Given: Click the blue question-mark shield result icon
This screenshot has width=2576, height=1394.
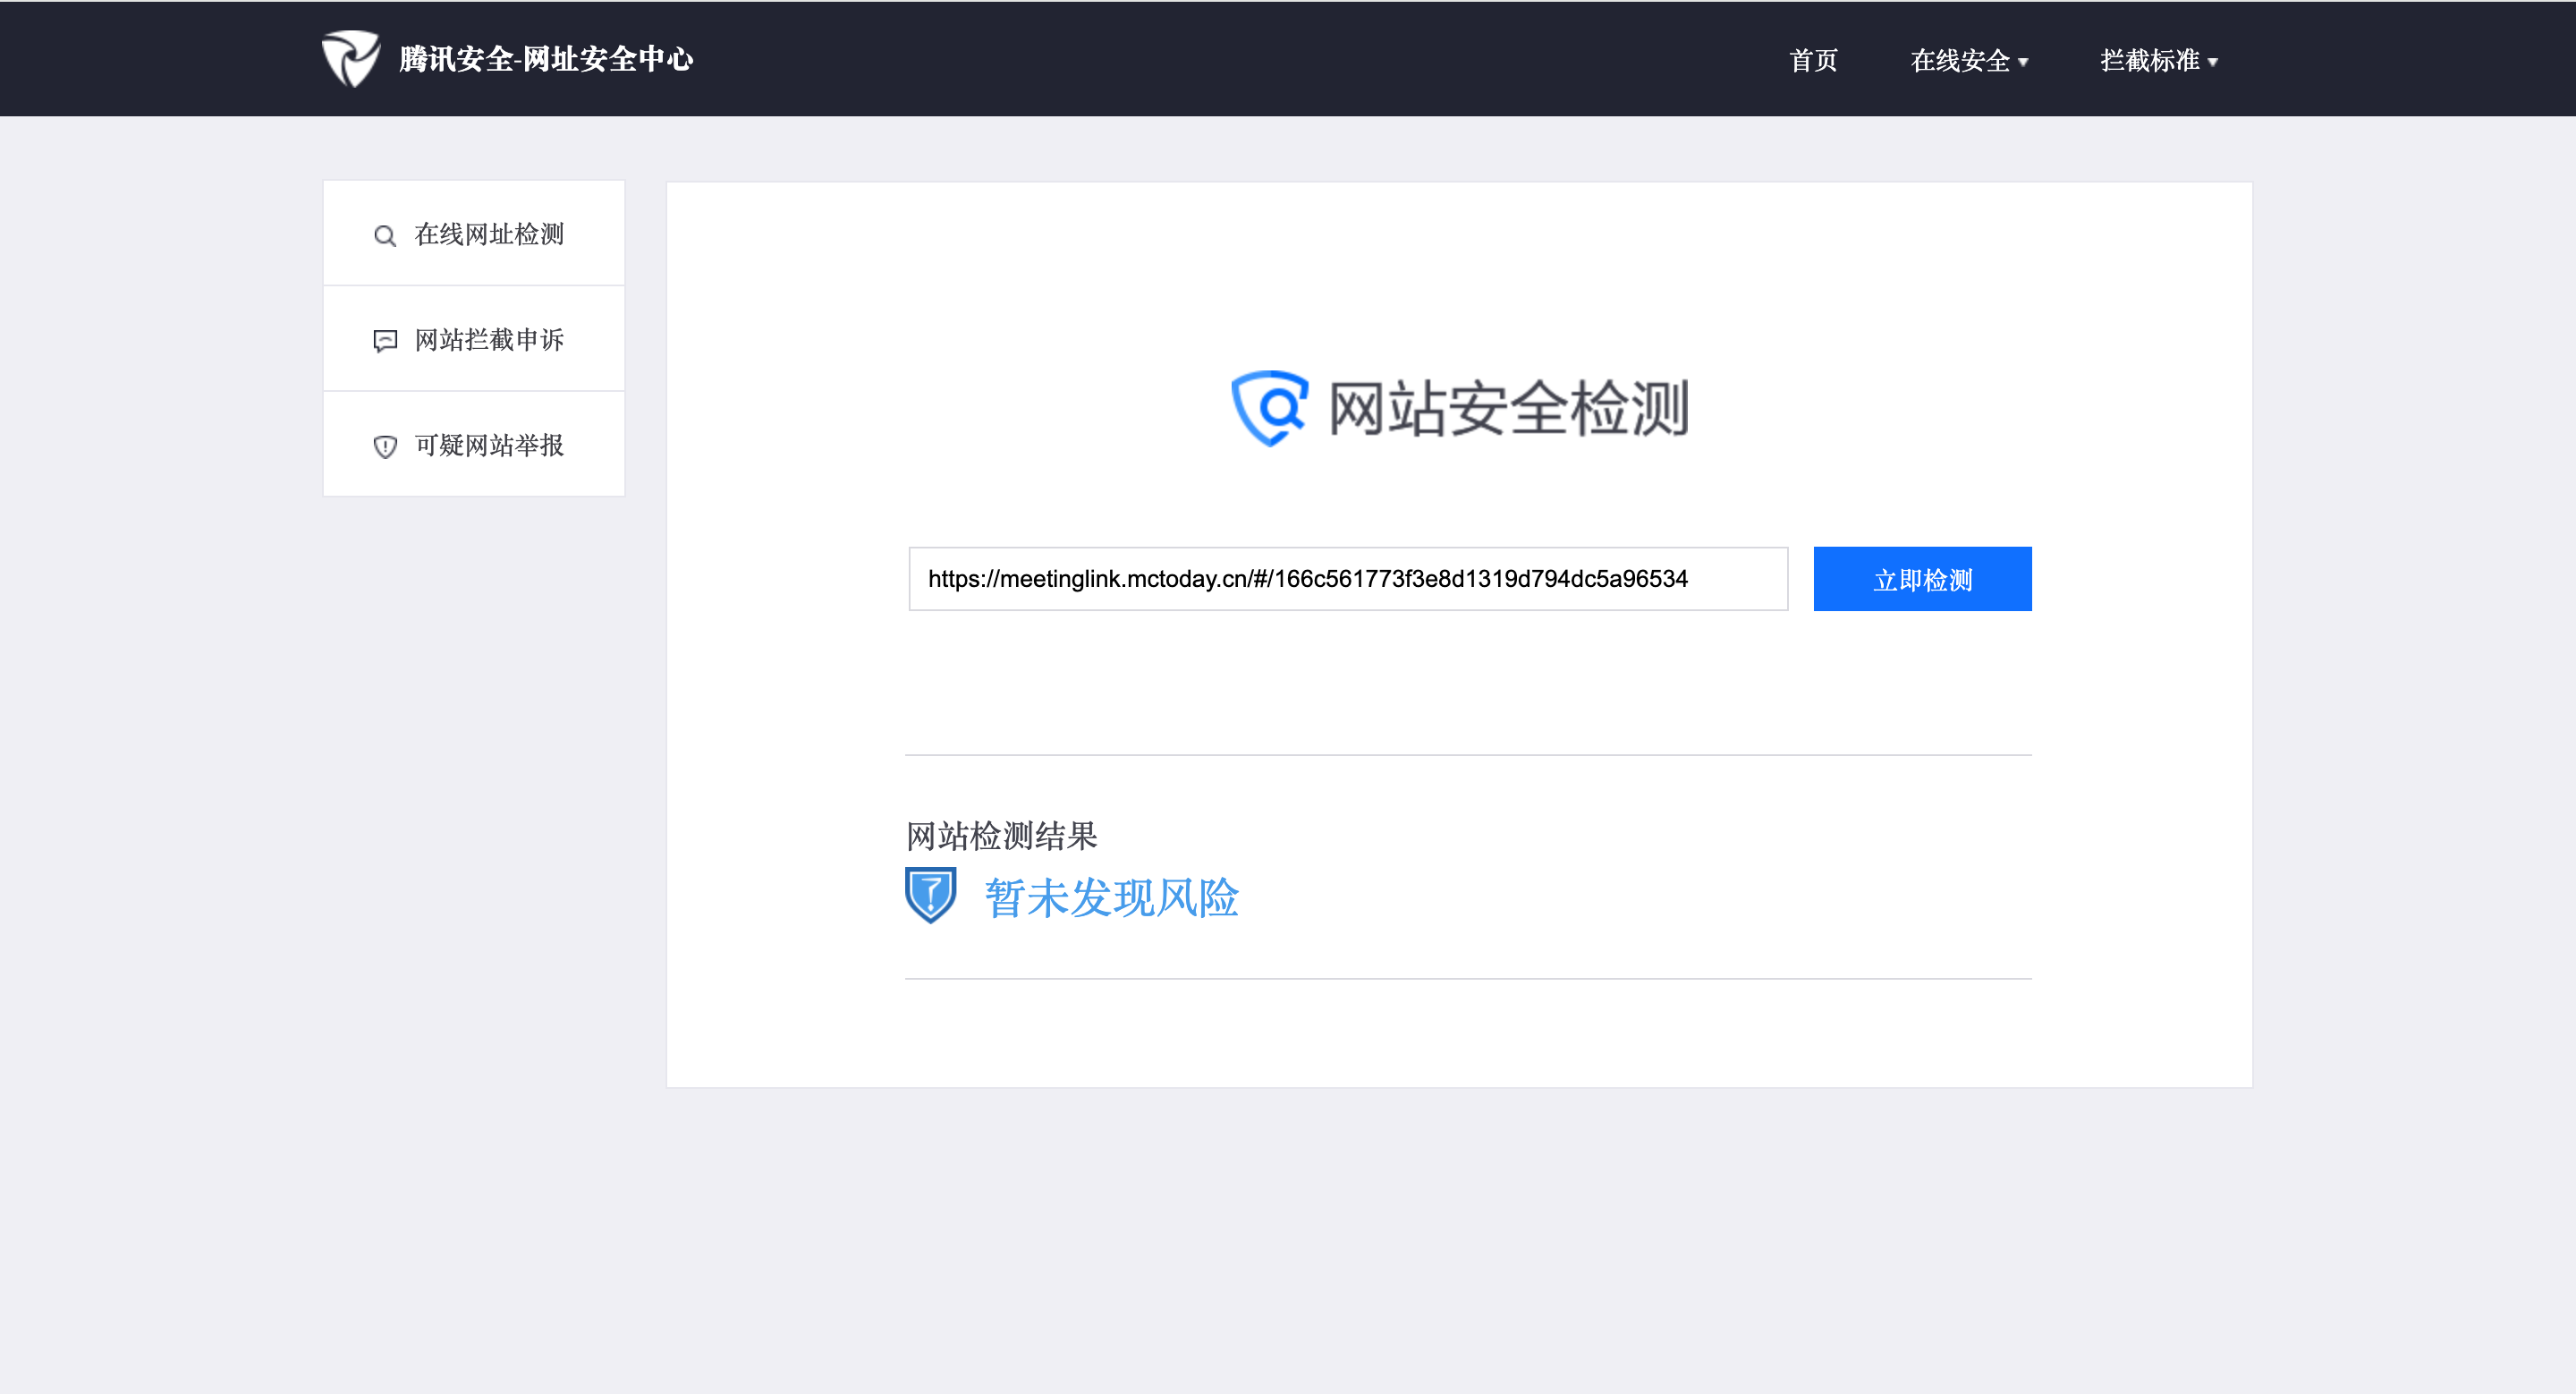Looking at the screenshot, I should pos(930,895).
